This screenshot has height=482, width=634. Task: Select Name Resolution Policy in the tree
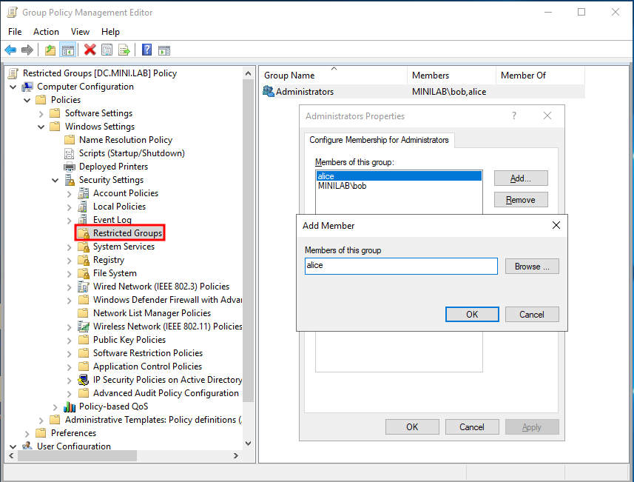click(126, 140)
